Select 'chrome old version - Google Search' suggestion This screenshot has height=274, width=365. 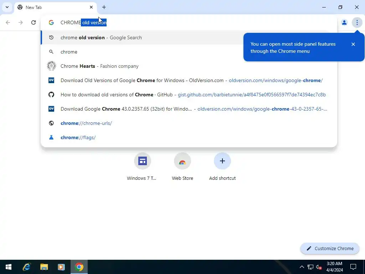pyautogui.click(x=189, y=37)
